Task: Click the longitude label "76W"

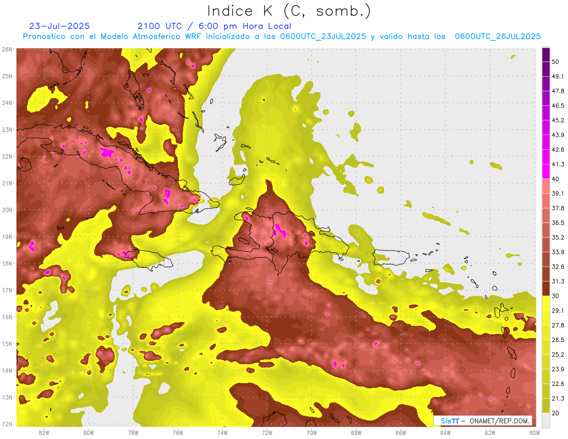Action: pyautogui.click(x=178, y=432)
